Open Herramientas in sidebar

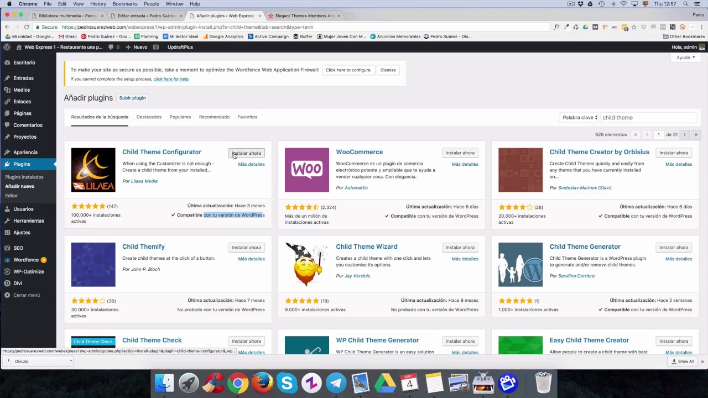pos(29,221)
